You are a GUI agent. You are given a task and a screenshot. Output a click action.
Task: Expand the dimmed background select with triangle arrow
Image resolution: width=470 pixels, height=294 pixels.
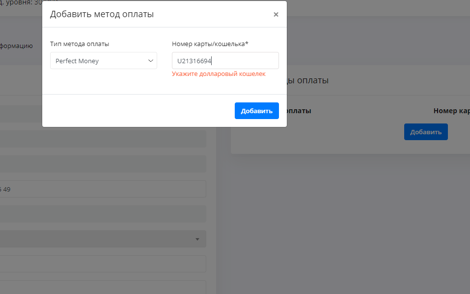(103, 239)
